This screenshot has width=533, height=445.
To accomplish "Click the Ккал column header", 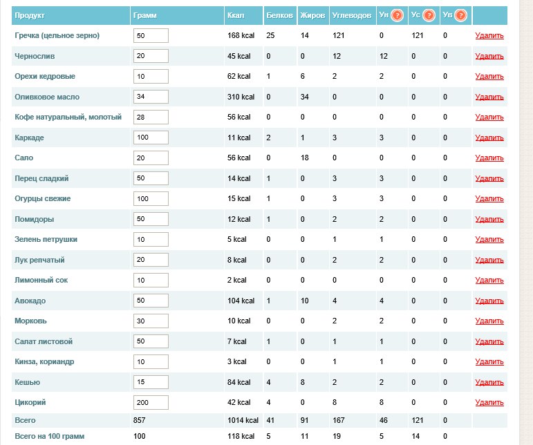I will (235, 15).
